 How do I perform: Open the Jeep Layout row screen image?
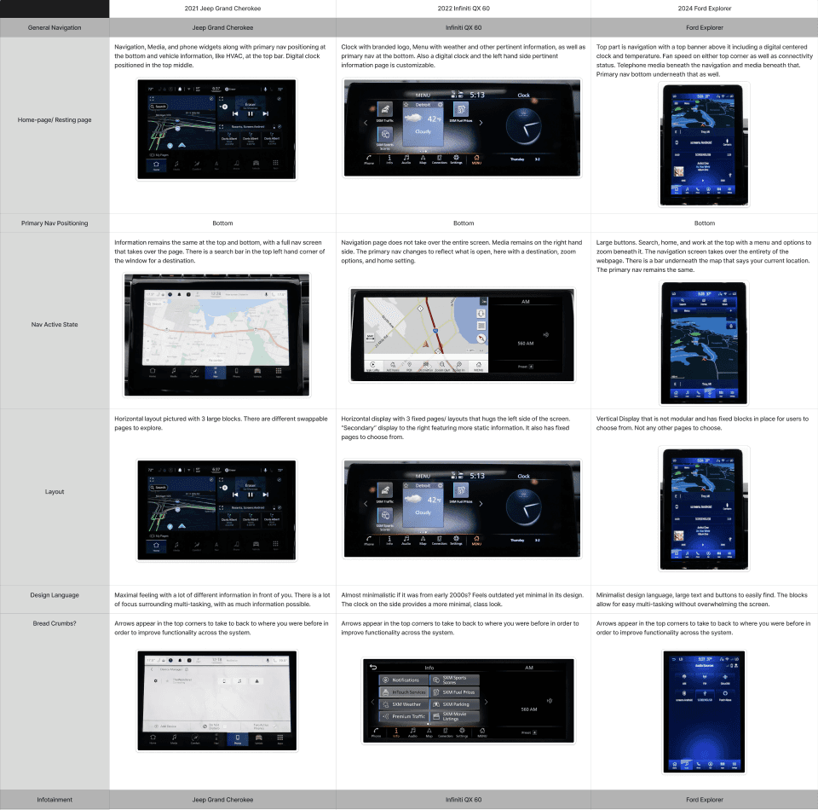[x=216, y=510]
